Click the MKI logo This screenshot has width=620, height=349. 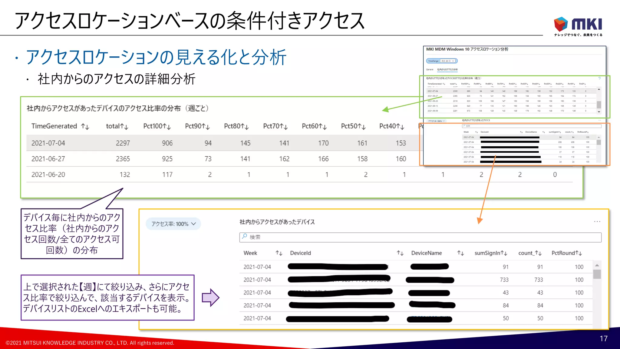coord(578,26)
